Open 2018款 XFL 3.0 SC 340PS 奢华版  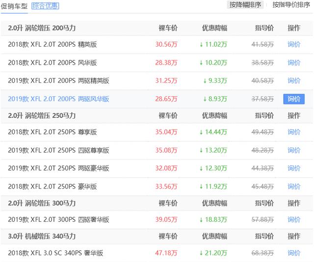click(x=55, y=253)
